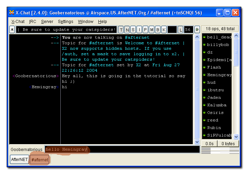The width and height of the screenshot is (248, 174).
Task: Click the topic text field
Action: tap(66, 30)
